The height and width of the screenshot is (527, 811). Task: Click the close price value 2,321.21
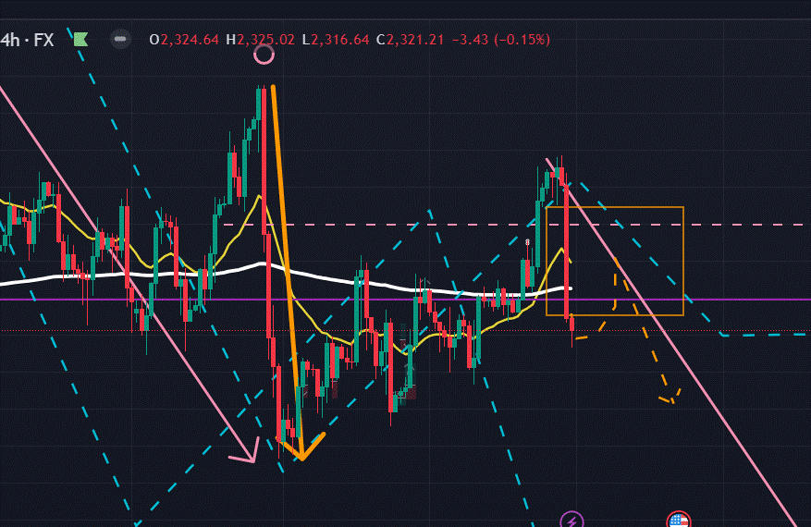[x=415, y=39]
